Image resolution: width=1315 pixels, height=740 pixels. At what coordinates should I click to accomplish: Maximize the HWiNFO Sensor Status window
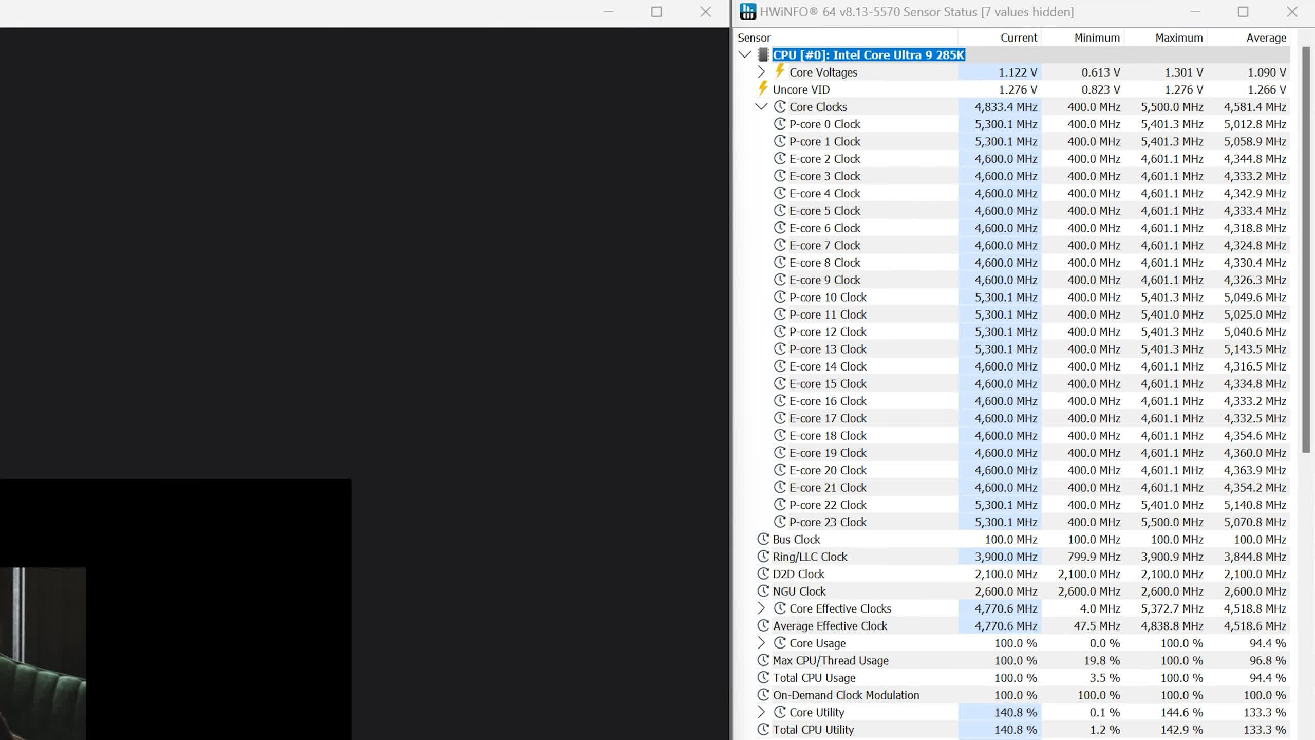(x=1243, y=12)
